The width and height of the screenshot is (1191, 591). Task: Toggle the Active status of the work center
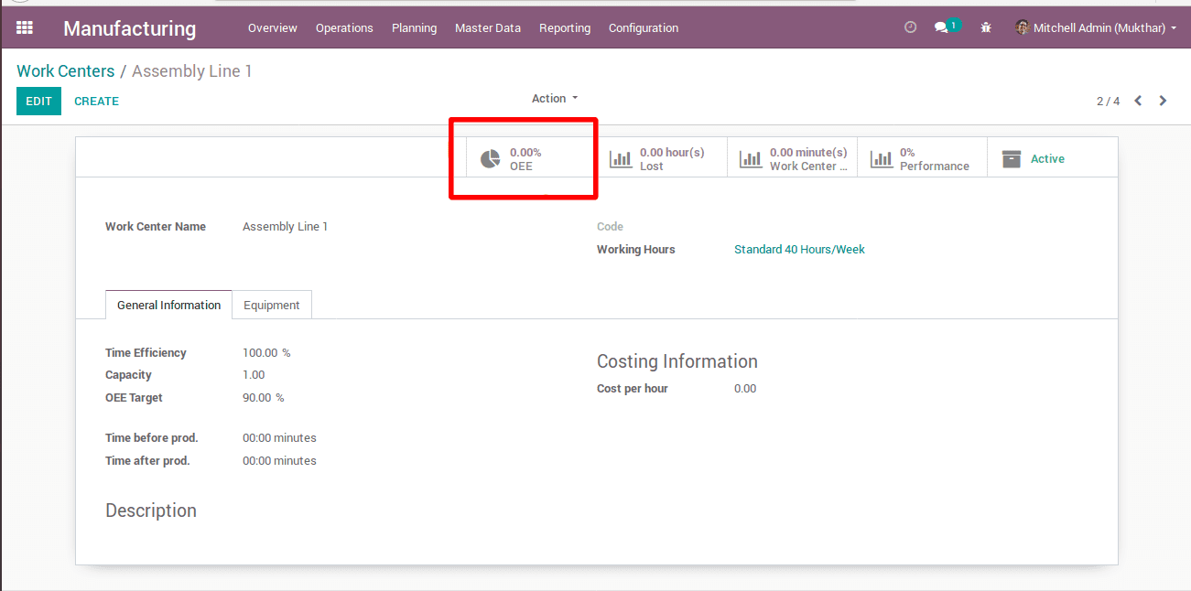(x=1053, y=158)
